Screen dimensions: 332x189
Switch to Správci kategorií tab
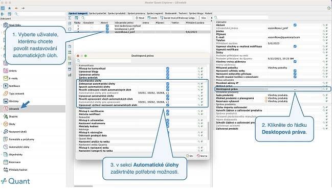pyautogui.click(x=78, y=13)
